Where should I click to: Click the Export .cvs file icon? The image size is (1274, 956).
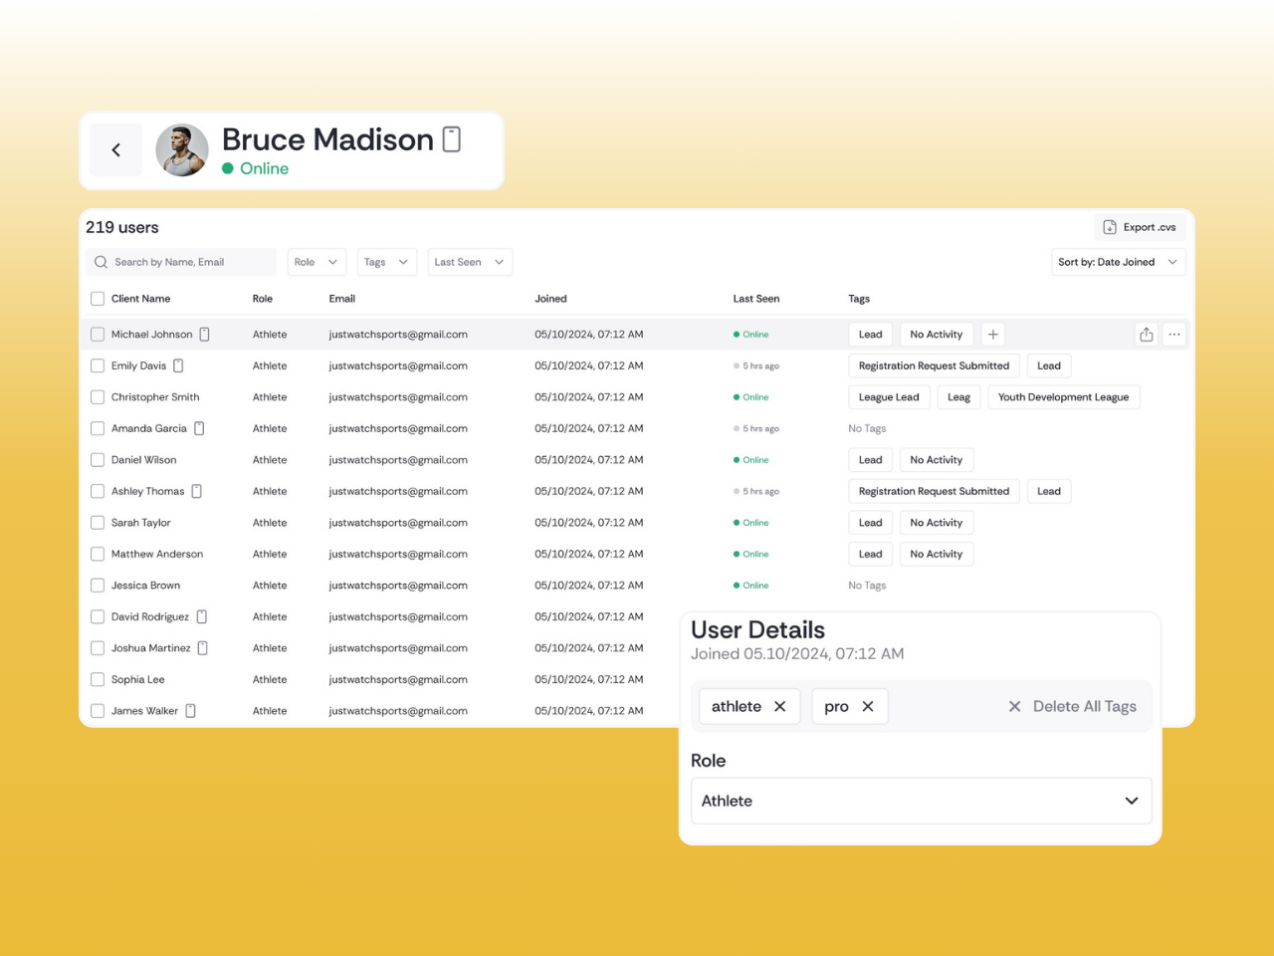(1110, 227)
